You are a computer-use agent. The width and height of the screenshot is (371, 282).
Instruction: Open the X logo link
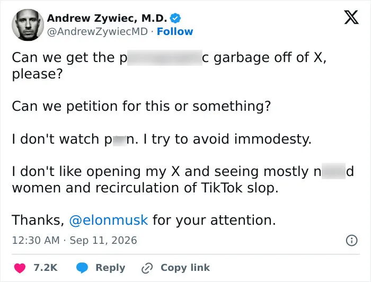pos(351,17)
